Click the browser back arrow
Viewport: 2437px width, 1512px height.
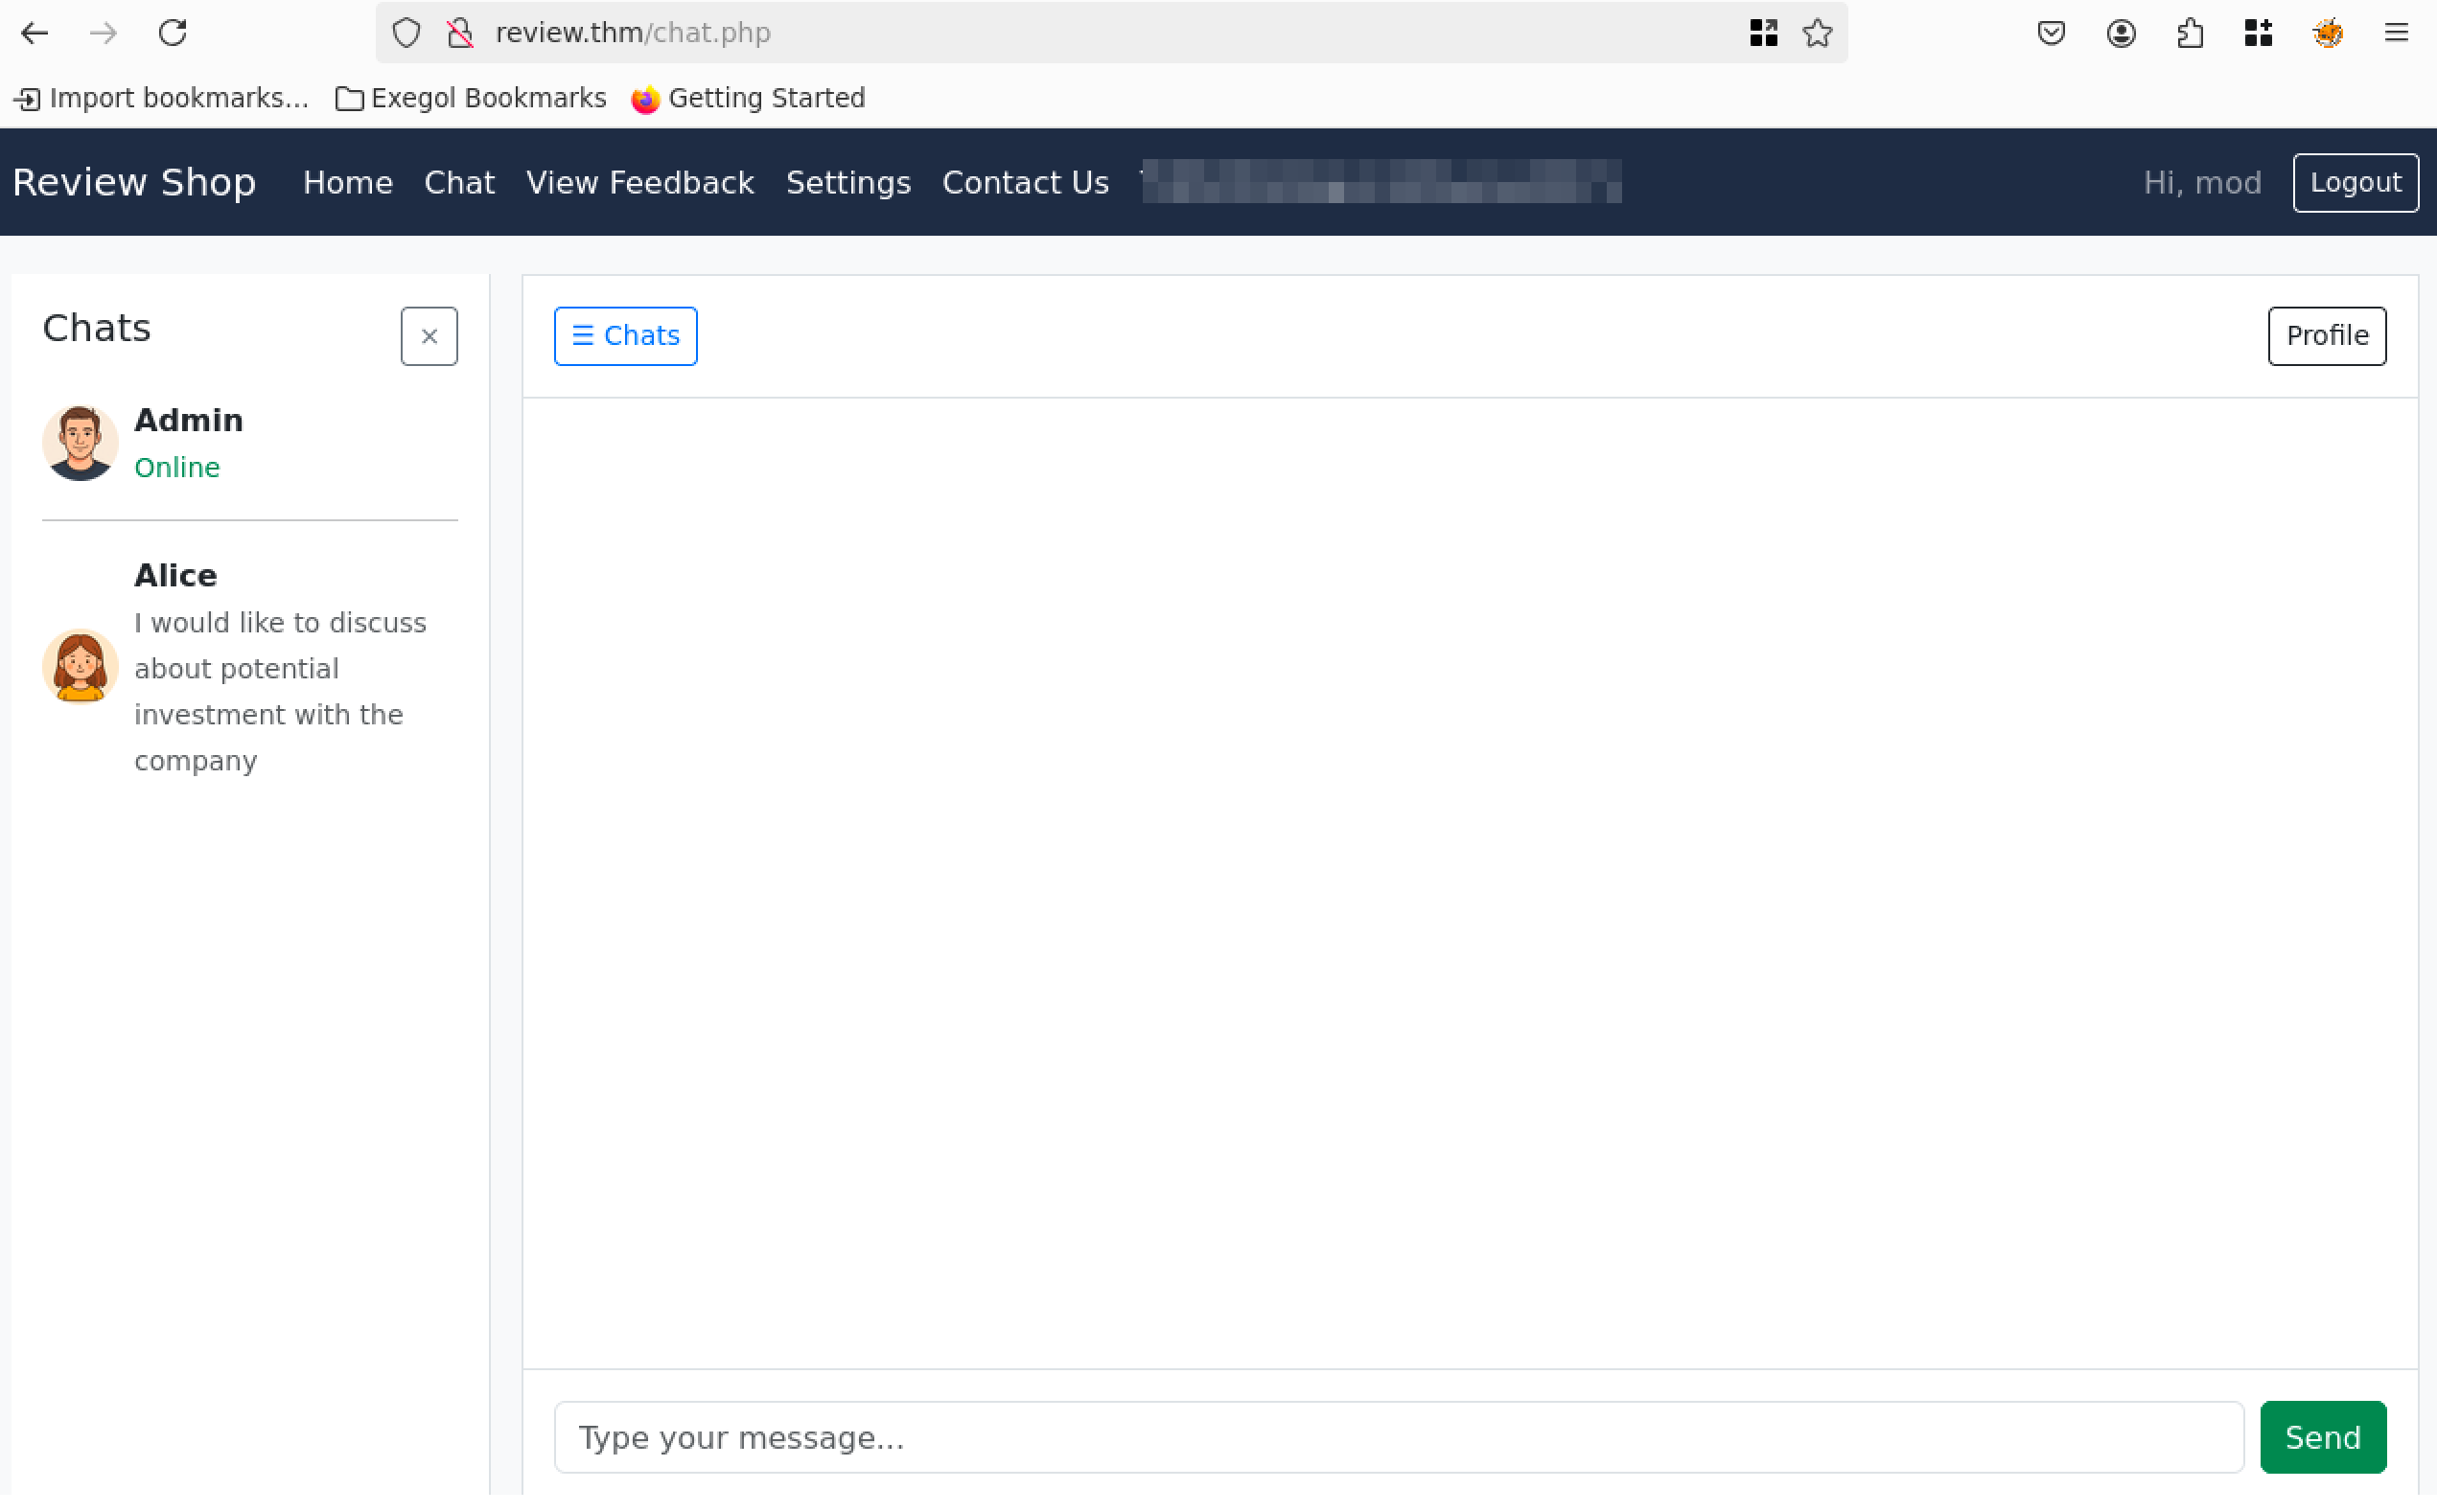pos(34,33)
